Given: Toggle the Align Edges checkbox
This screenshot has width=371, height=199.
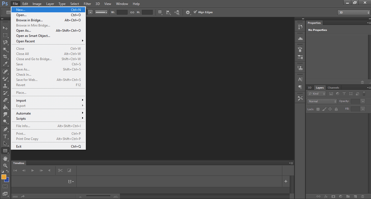Looking at the screenshot, I should (x=195, y=12).
